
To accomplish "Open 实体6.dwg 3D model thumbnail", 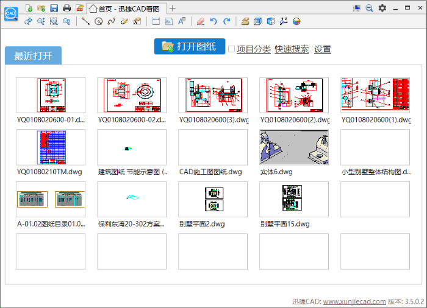I will (x=294, y=147).
